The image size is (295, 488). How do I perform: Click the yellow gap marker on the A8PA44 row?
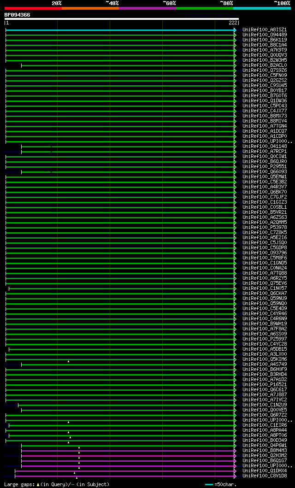pyautogui.click(x=69, y=432)
